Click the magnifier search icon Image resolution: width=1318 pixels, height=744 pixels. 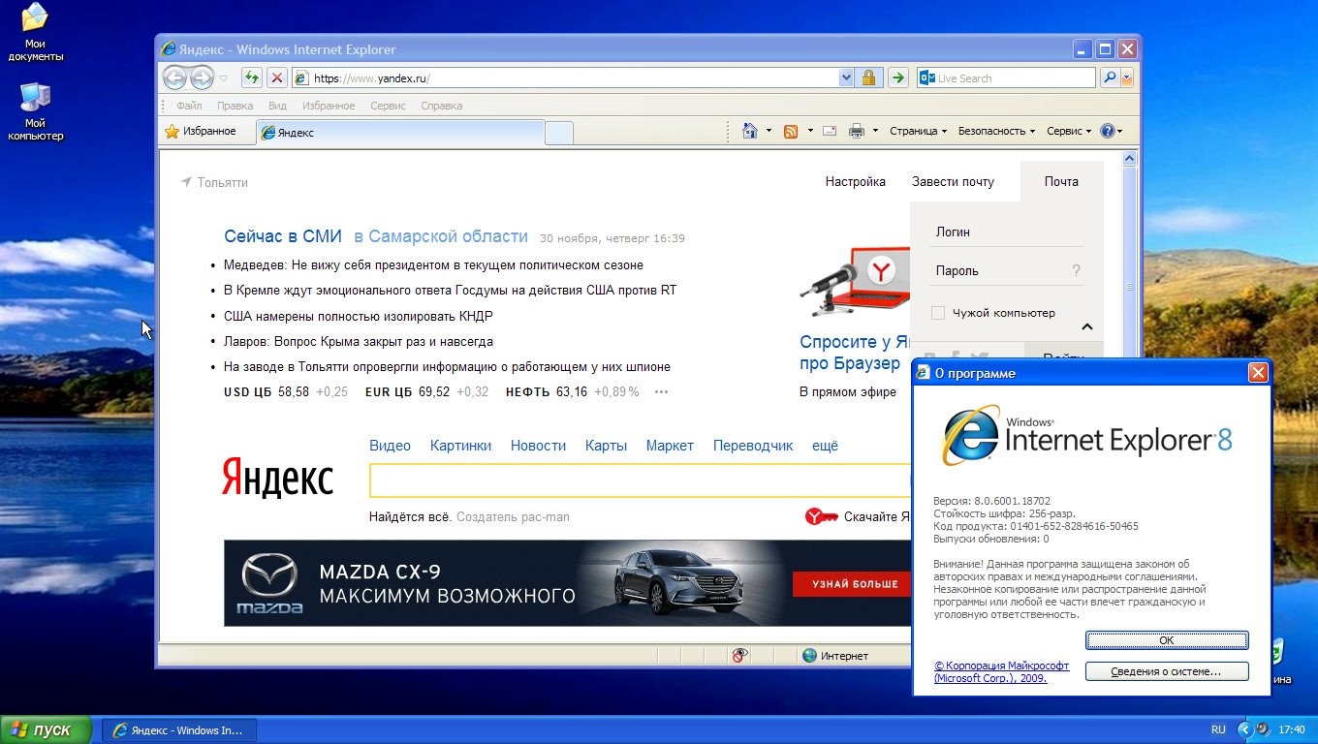[1111, 78]
